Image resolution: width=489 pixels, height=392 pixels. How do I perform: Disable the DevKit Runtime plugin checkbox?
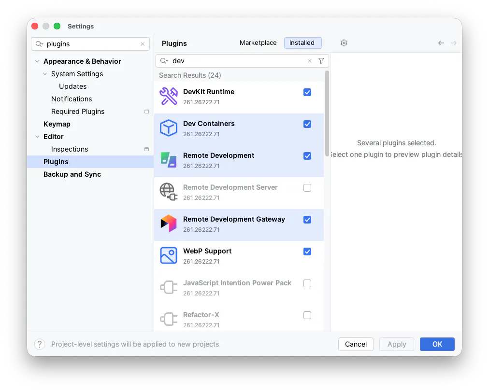(307, 92)
